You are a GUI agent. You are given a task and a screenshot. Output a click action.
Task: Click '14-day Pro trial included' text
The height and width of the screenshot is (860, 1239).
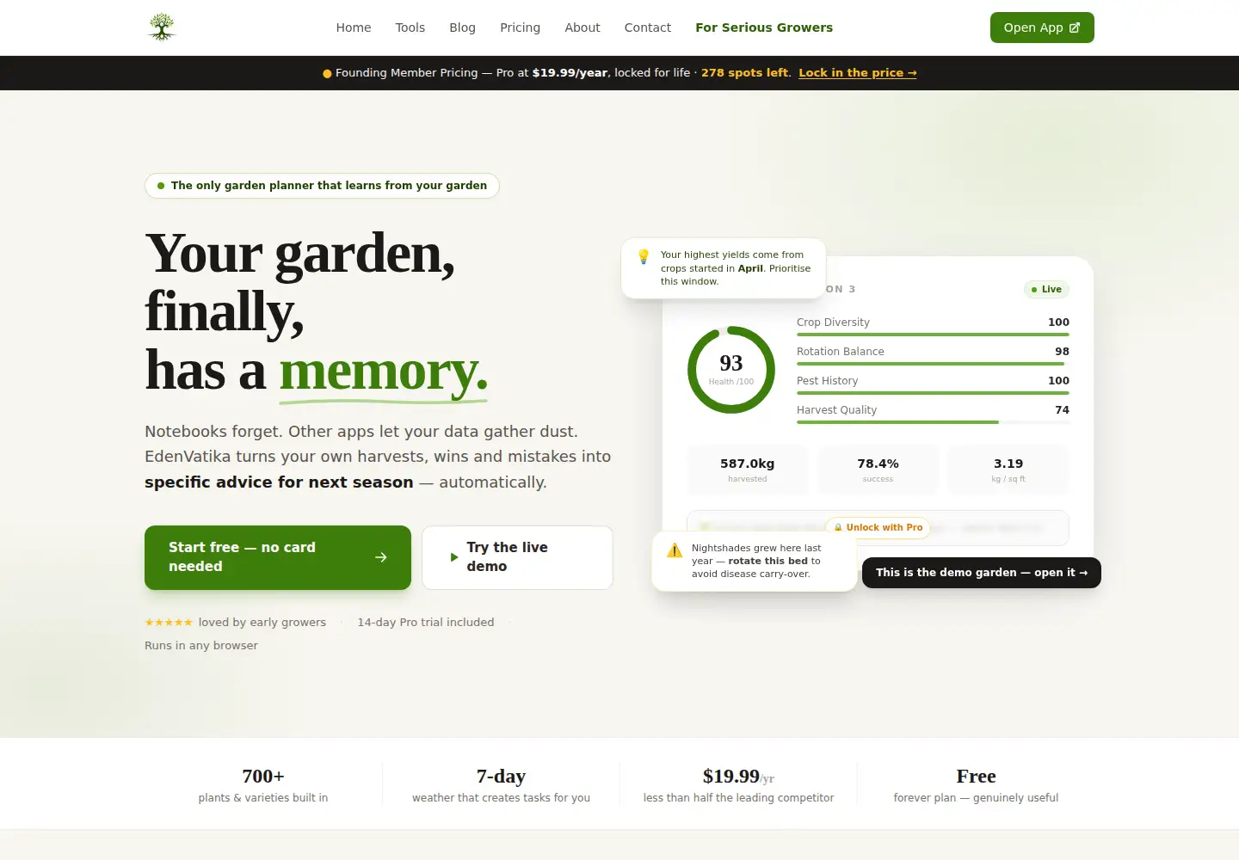click(426, 623)
